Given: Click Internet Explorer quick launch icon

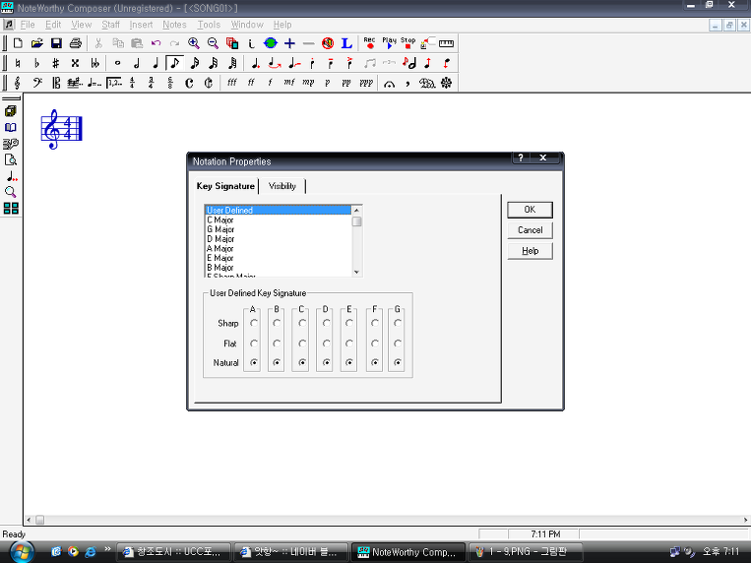Looking at the screenshot, I should point(90,552).
